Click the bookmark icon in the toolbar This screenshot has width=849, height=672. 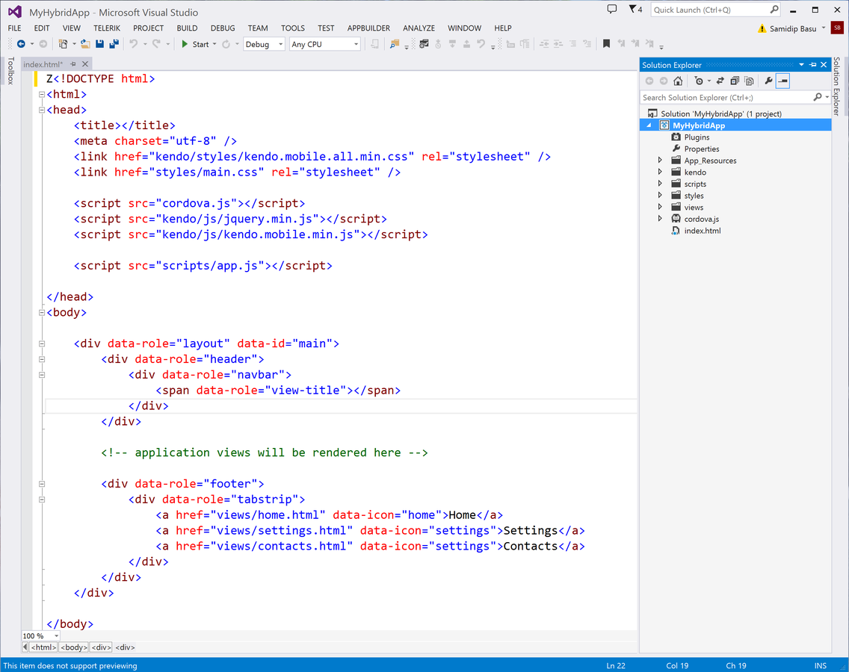pyautogui.click(x=606, y=44)
